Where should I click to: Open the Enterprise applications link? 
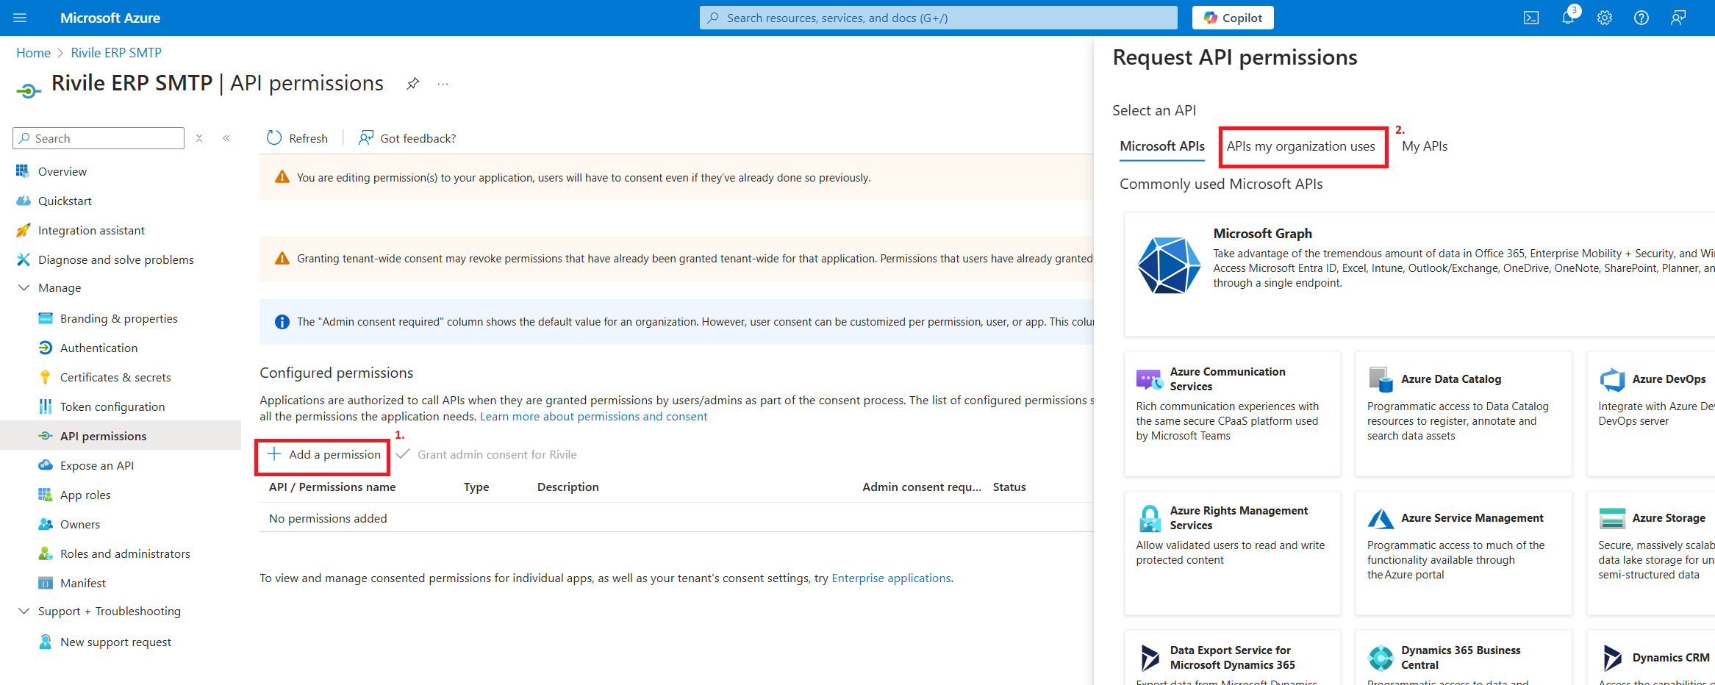891,578
